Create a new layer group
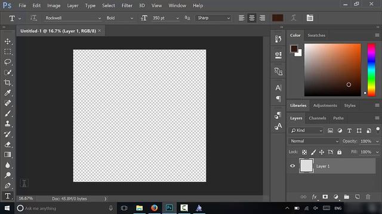 click(x=346, y=197)
